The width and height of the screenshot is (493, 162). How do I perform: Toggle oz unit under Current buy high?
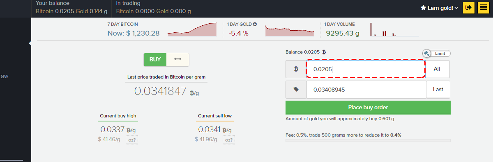pos(131,139)
